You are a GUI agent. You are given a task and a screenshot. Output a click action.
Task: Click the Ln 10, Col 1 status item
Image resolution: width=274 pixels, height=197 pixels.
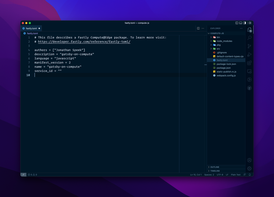tap(196, 175)
